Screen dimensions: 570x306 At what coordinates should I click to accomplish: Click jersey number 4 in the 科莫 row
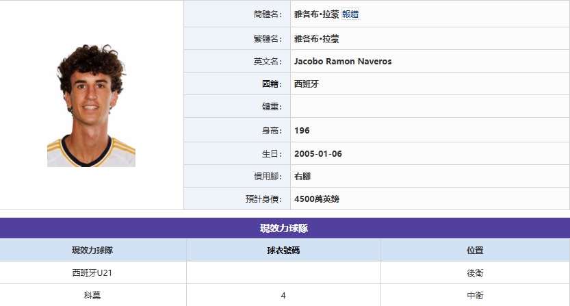(283, 296)
